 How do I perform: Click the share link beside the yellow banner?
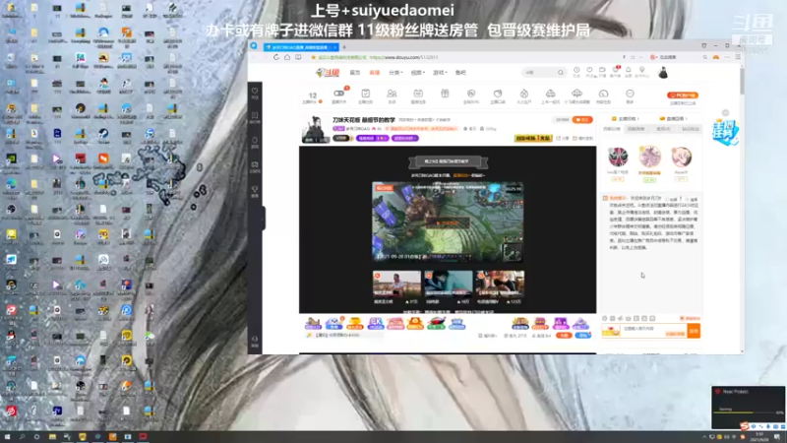562,138
